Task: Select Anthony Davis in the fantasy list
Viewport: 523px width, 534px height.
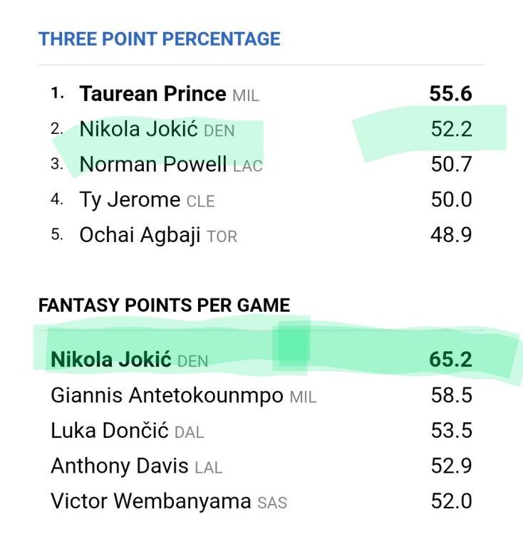Action: pos(119,466)
